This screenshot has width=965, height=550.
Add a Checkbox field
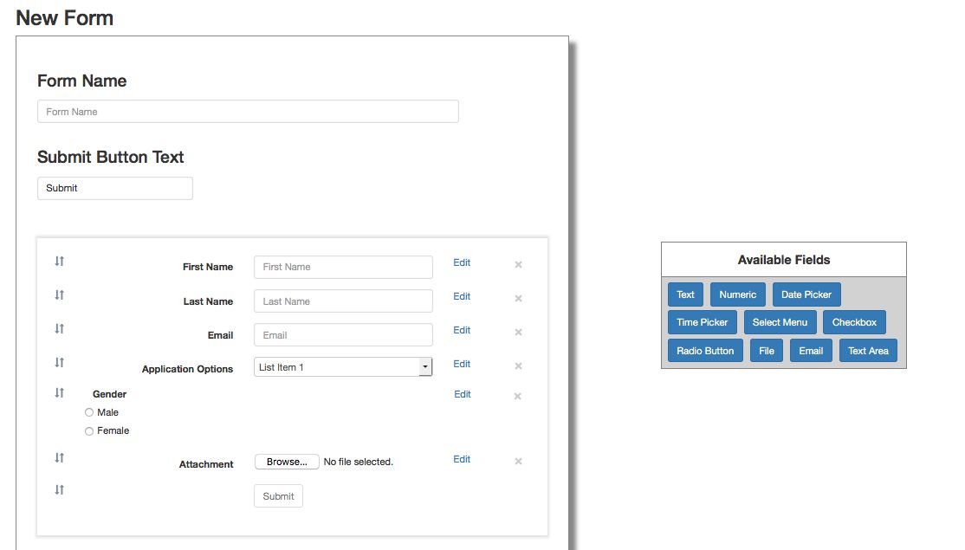(x=854, y=322)
